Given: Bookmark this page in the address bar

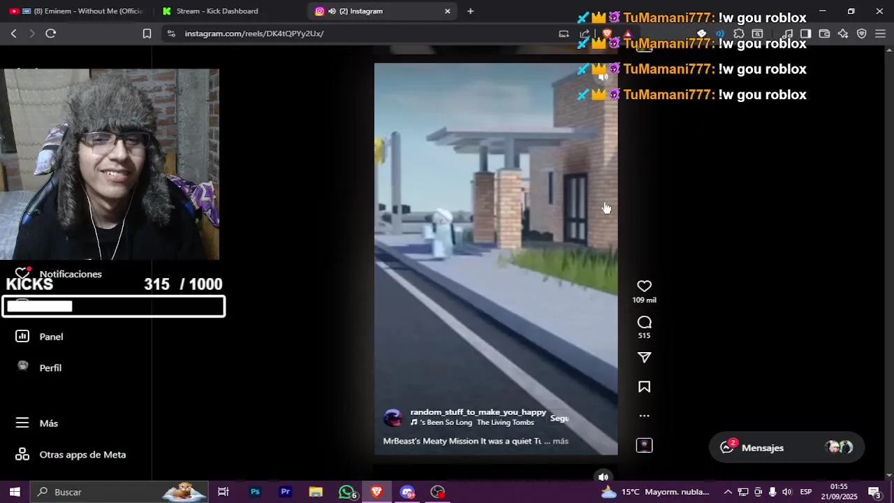Looking at the screenshot, I should coord(147,34).
